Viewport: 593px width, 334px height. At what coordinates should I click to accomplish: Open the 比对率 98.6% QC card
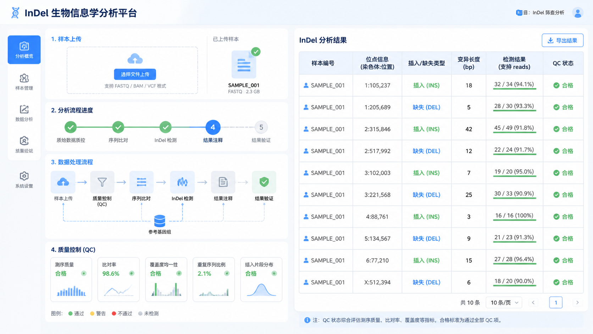(x=118, y=279)
